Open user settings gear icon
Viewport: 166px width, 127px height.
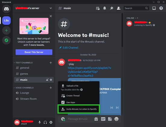51,122
